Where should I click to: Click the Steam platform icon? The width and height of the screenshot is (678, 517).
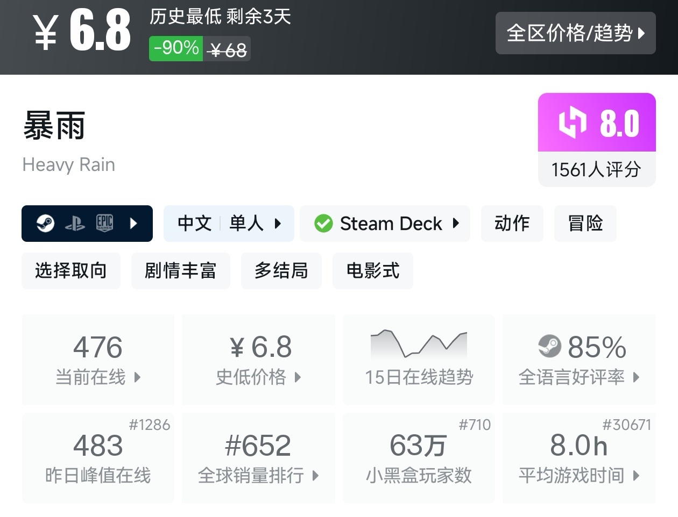[x=46, y=224]
